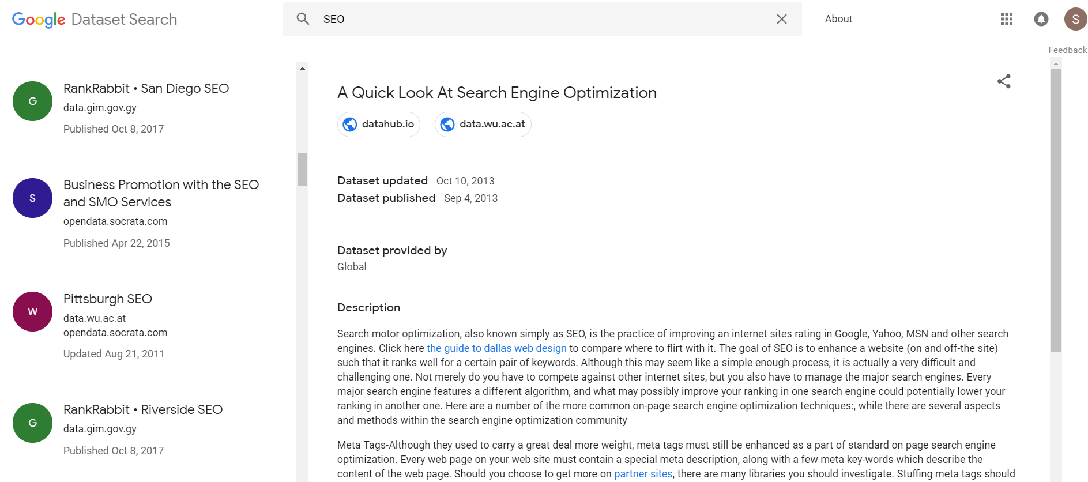Viewport: 1088px width, 482px height.
Task: Click the maroon W avatar icon
Action: pyautogui.click(x=32, y=312)
